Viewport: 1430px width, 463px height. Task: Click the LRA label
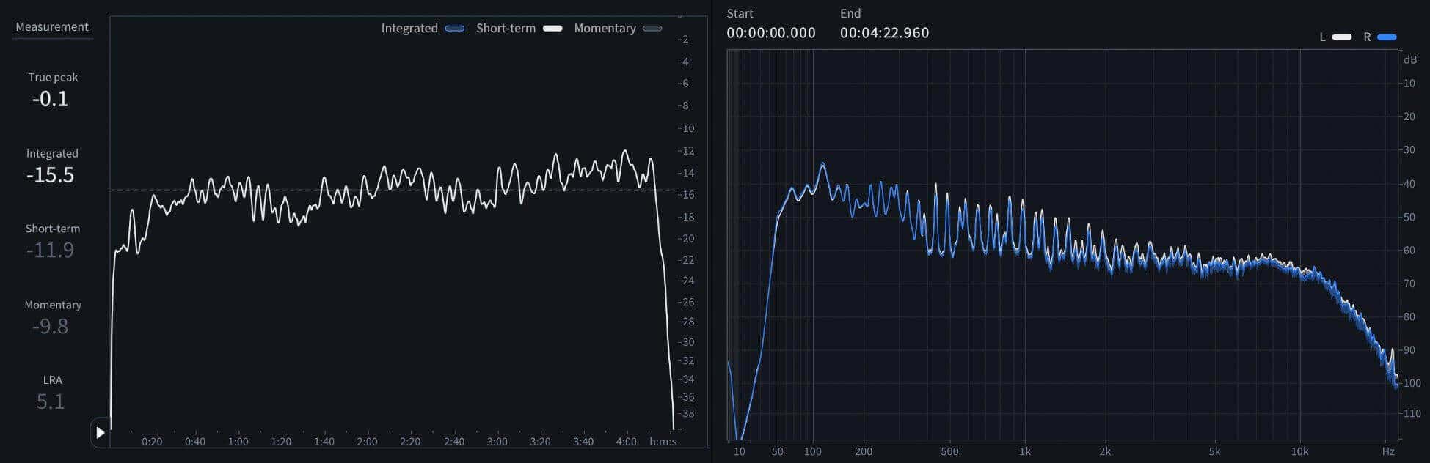(53, 380)
